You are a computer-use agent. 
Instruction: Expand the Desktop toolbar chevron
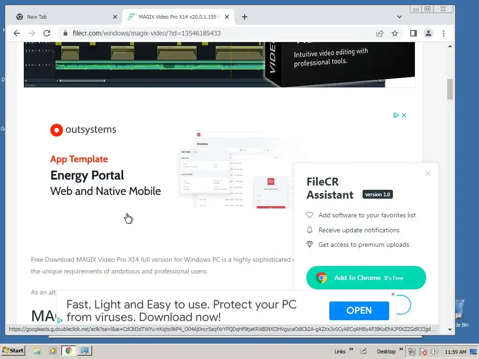[x=401, y=349]
